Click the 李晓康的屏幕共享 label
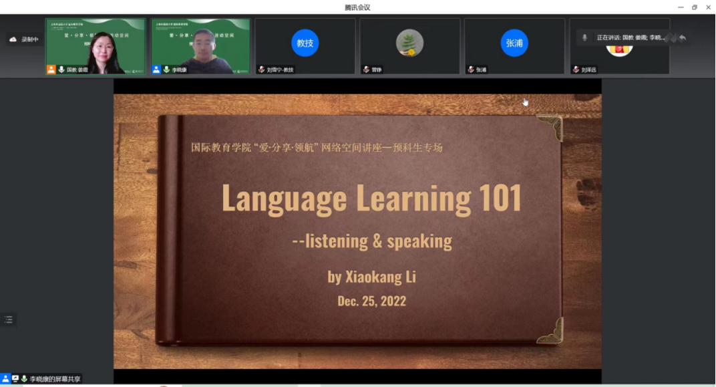 point(55,379)
